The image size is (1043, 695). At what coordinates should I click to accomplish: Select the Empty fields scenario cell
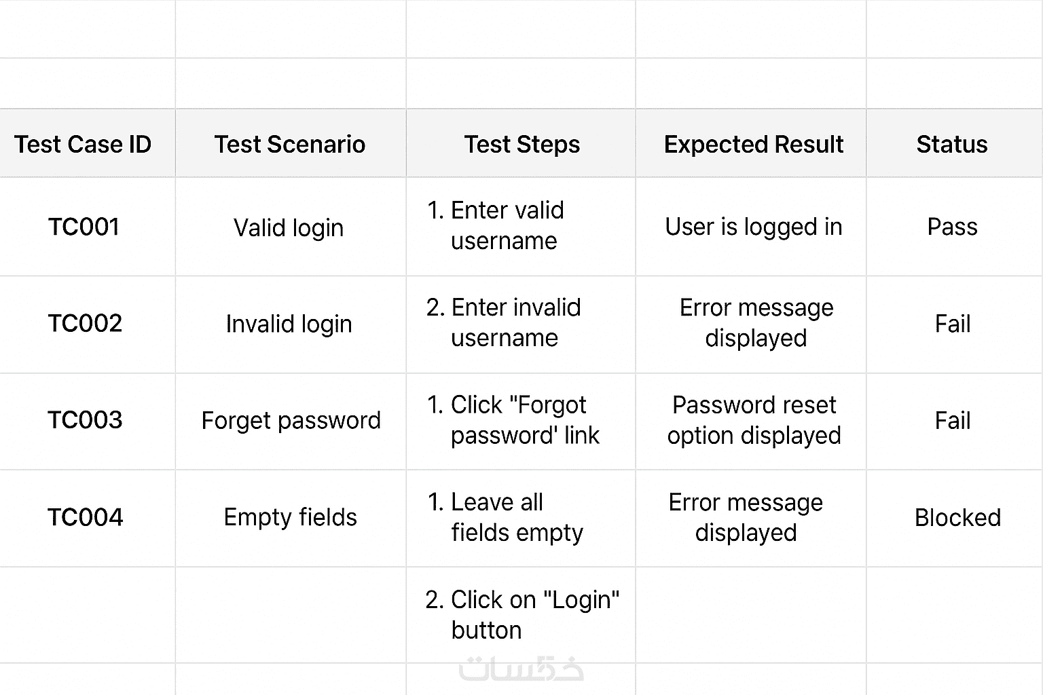tap(290, 518)
